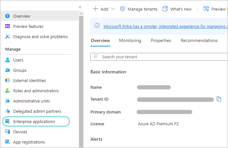Click the Alerts heading

96,139
